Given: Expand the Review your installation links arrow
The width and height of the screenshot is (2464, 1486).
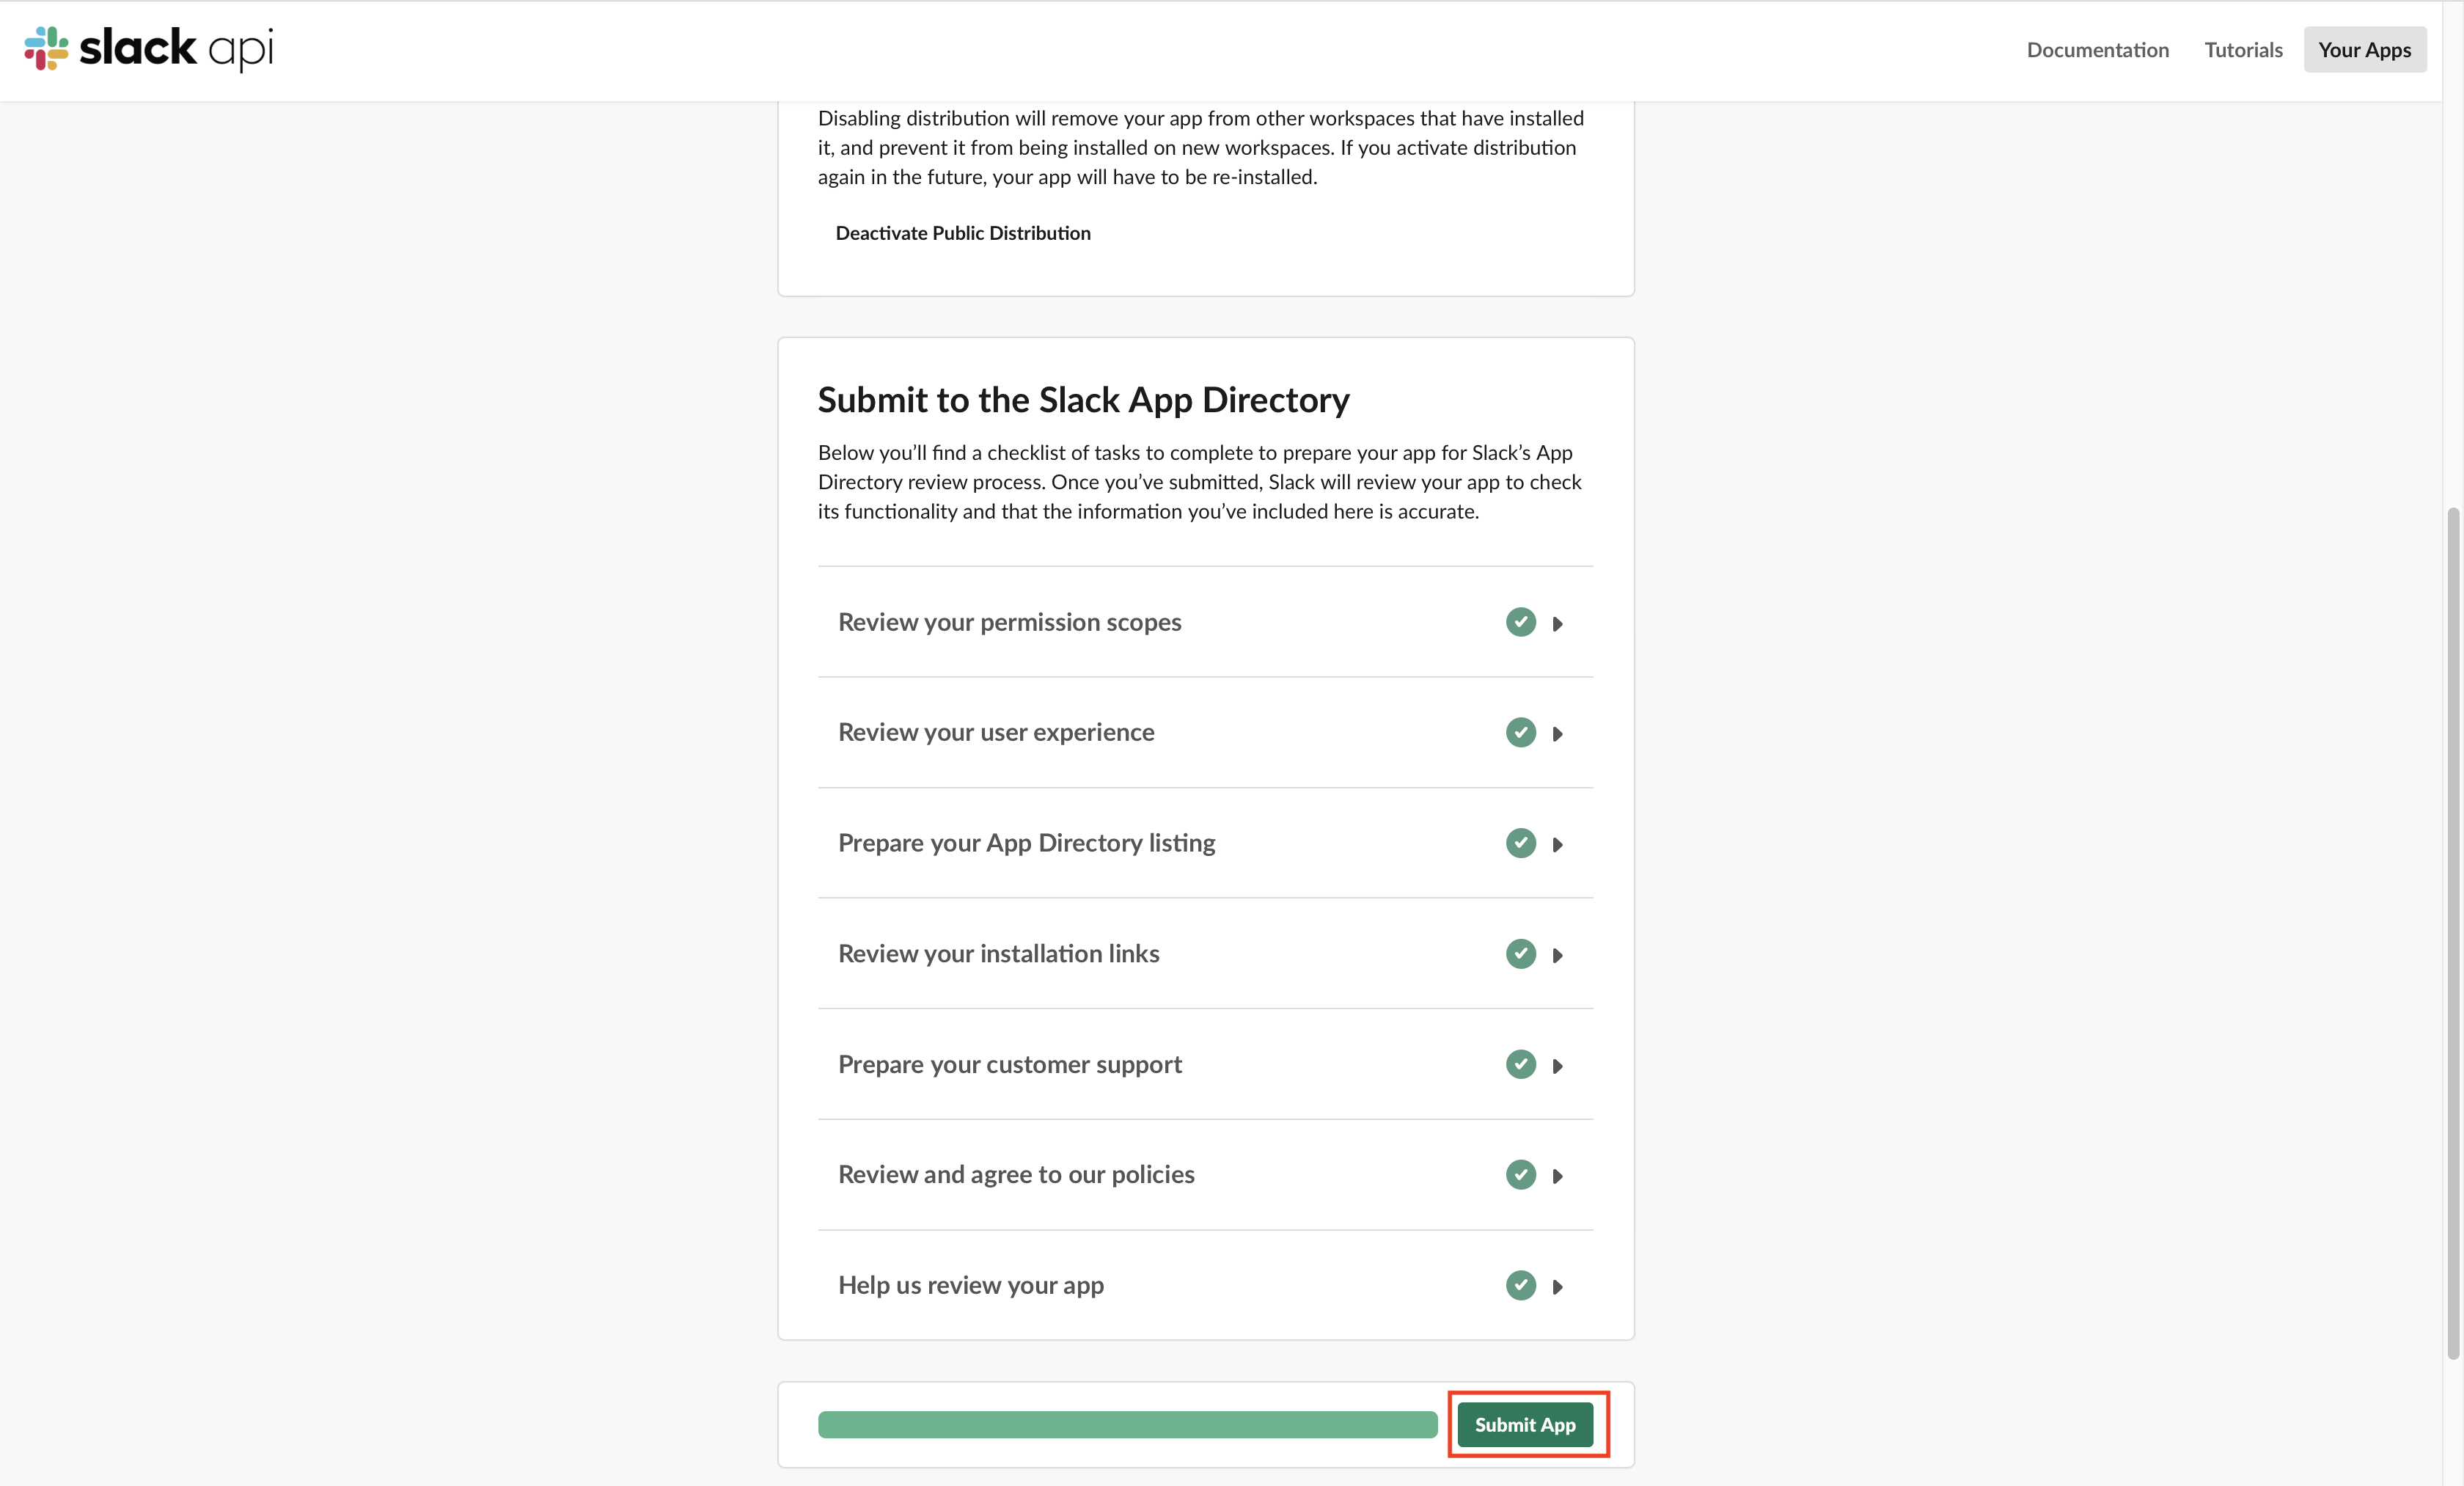Looking at the screenshot, I should 1557,956.
